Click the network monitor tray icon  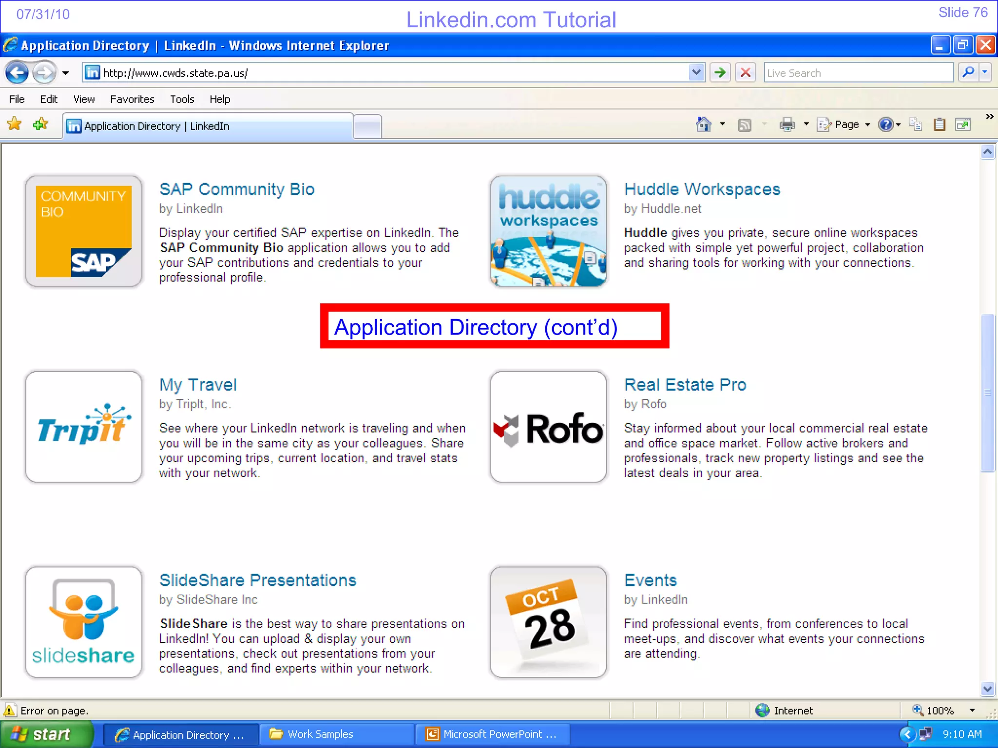click(925, 734)
